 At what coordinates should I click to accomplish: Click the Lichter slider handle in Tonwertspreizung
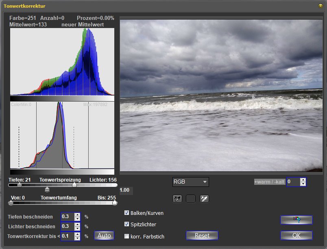[74, 185]
